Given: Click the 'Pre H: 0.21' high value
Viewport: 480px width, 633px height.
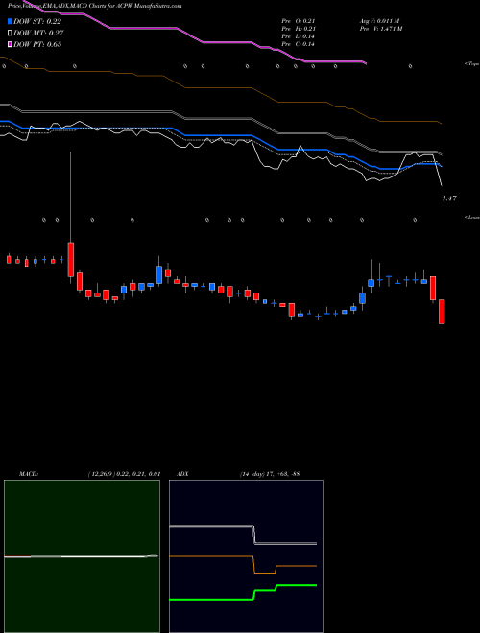Looking at the screenshot, I should pos(299,29).
